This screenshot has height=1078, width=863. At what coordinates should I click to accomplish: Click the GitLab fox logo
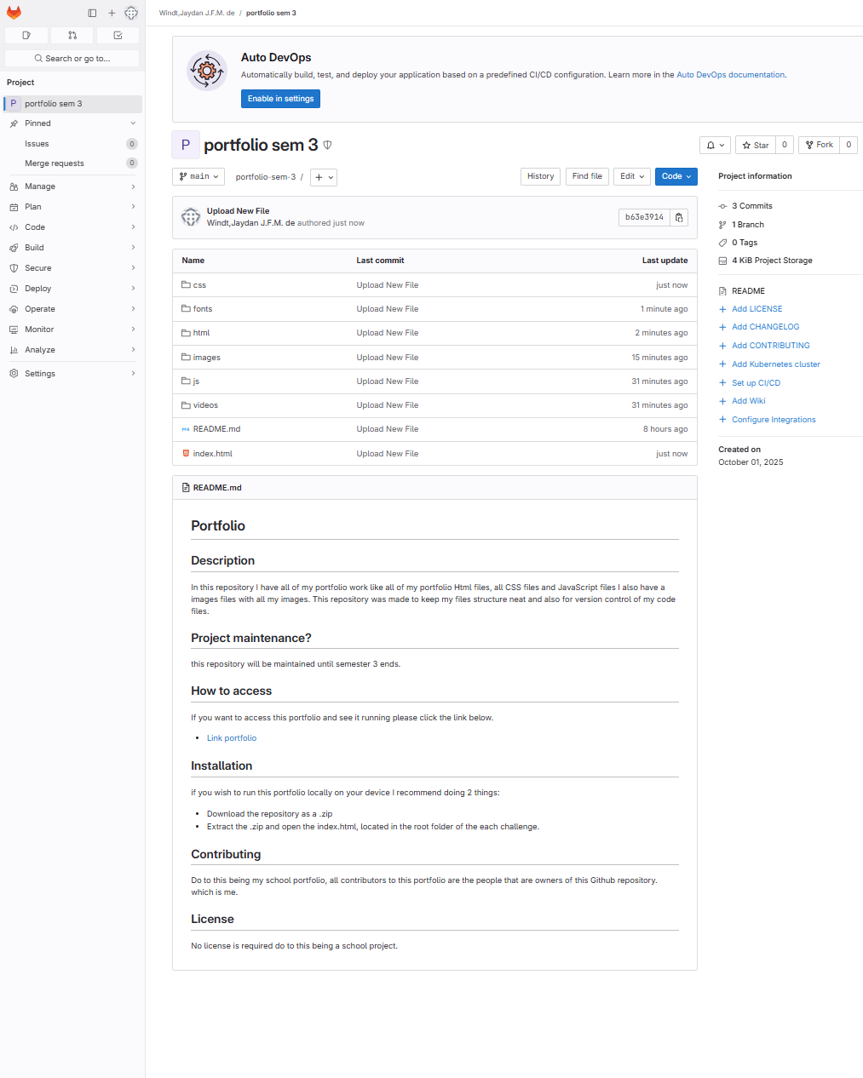coord(14,13)
